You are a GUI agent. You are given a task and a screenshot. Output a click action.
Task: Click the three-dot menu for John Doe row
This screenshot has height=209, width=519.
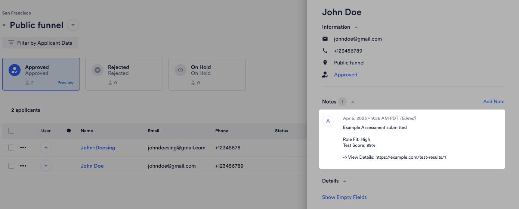[23, 166]
